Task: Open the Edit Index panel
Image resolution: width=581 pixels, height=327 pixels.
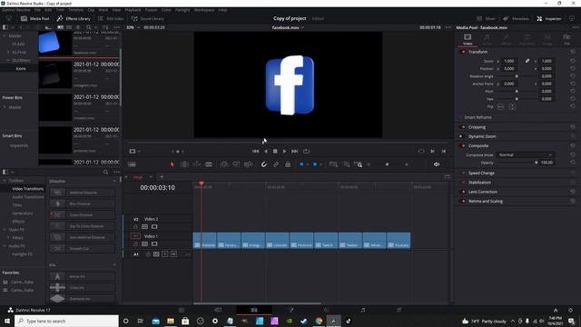Action: point(111,18)
